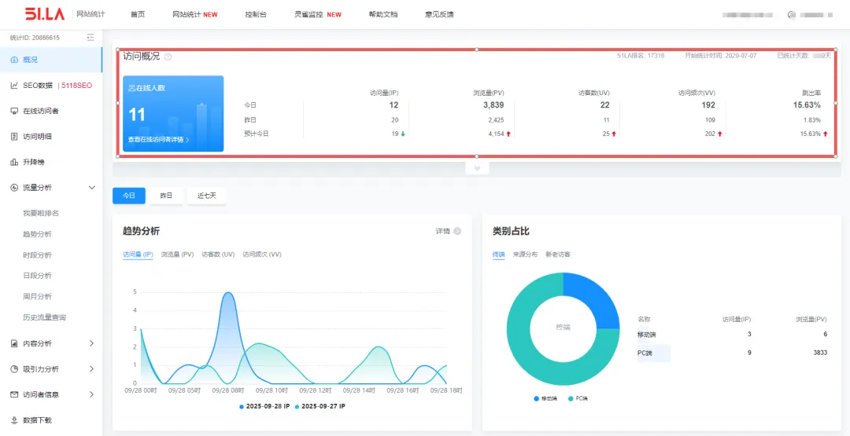Toggle PC端 legend under donut chart

pyautogui.click(x=578, y=398)
